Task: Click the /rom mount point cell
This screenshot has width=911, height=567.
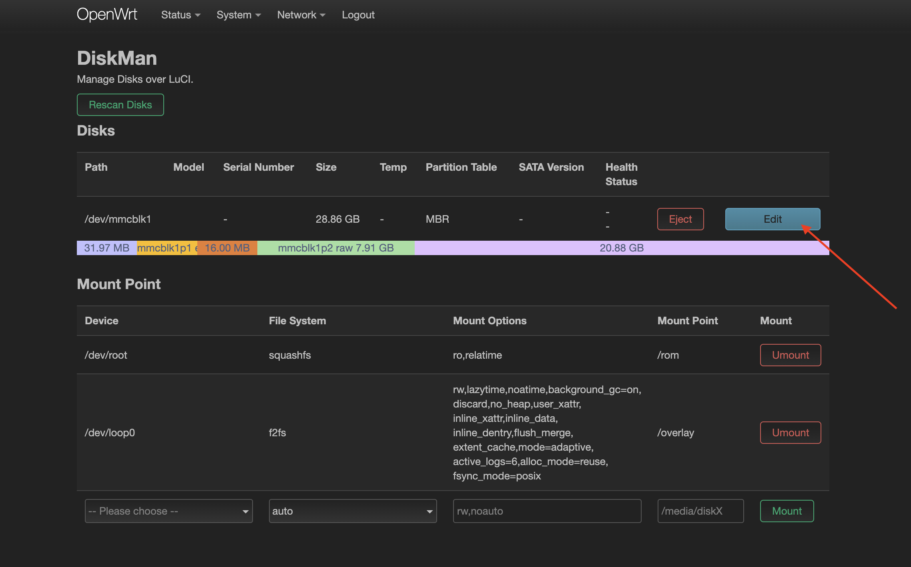Action: point(668,355)
